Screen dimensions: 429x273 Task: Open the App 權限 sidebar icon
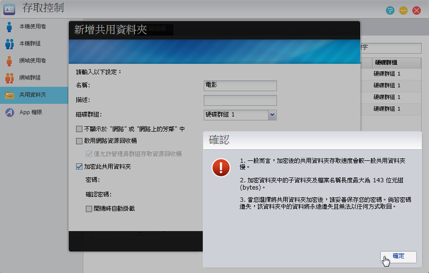click(x=10, y=112)
